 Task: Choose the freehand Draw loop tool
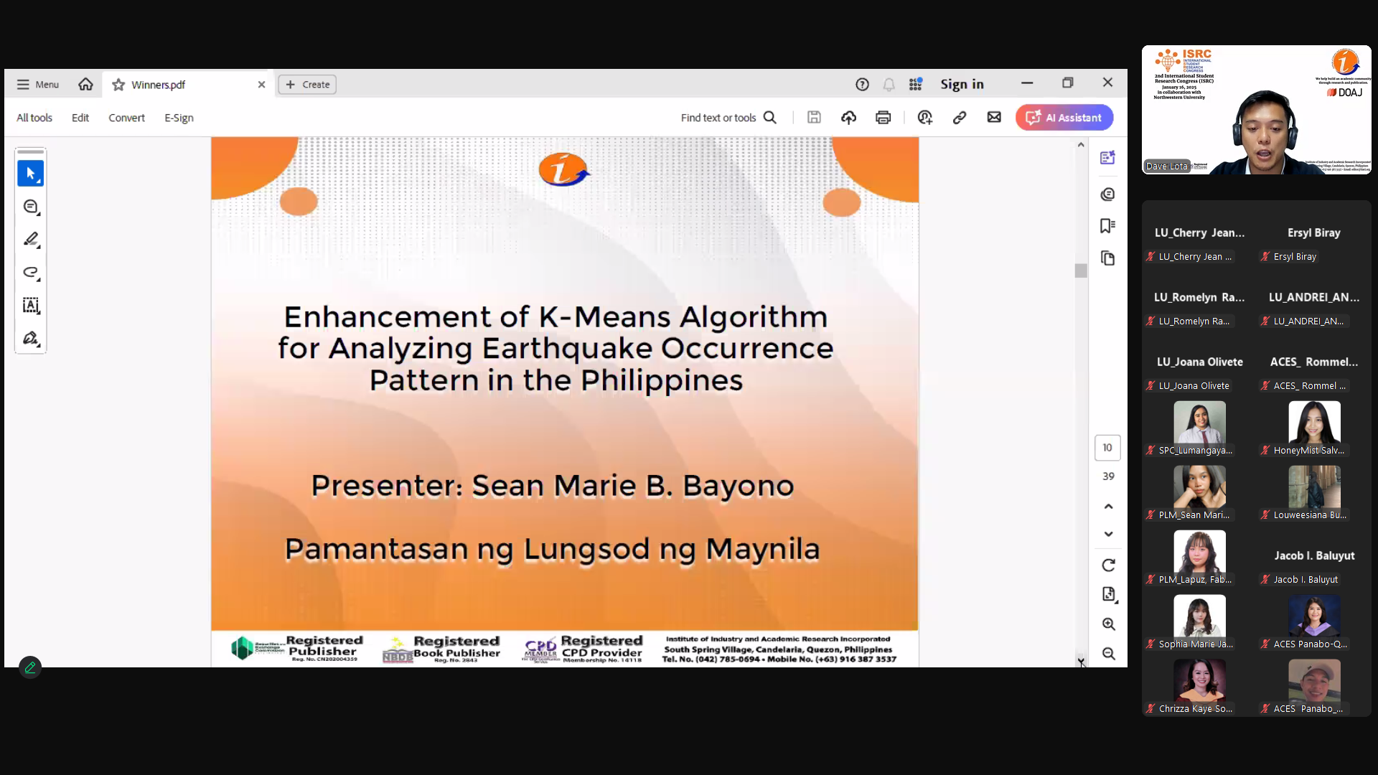click(30, 273)
